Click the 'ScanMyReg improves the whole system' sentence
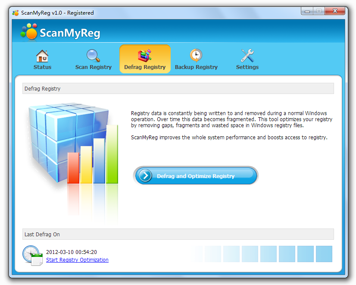356x285 pixels. [229, 138]
